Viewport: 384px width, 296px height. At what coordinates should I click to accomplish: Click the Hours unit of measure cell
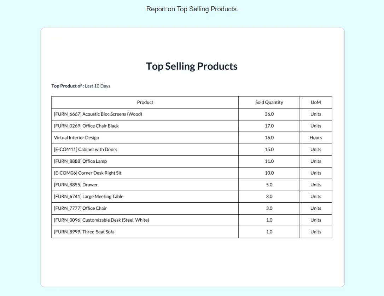pos(316,138)
